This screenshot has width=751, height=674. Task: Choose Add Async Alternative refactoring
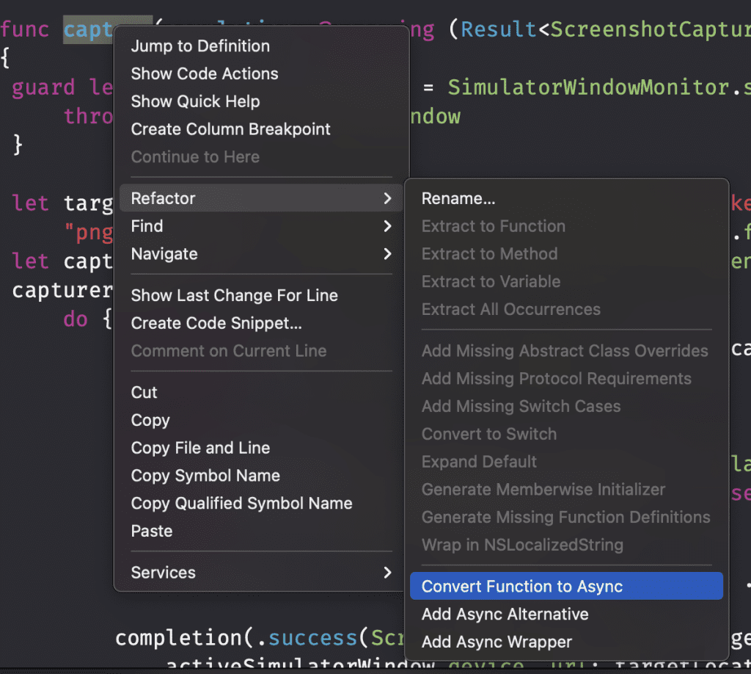tap(506, 615)
